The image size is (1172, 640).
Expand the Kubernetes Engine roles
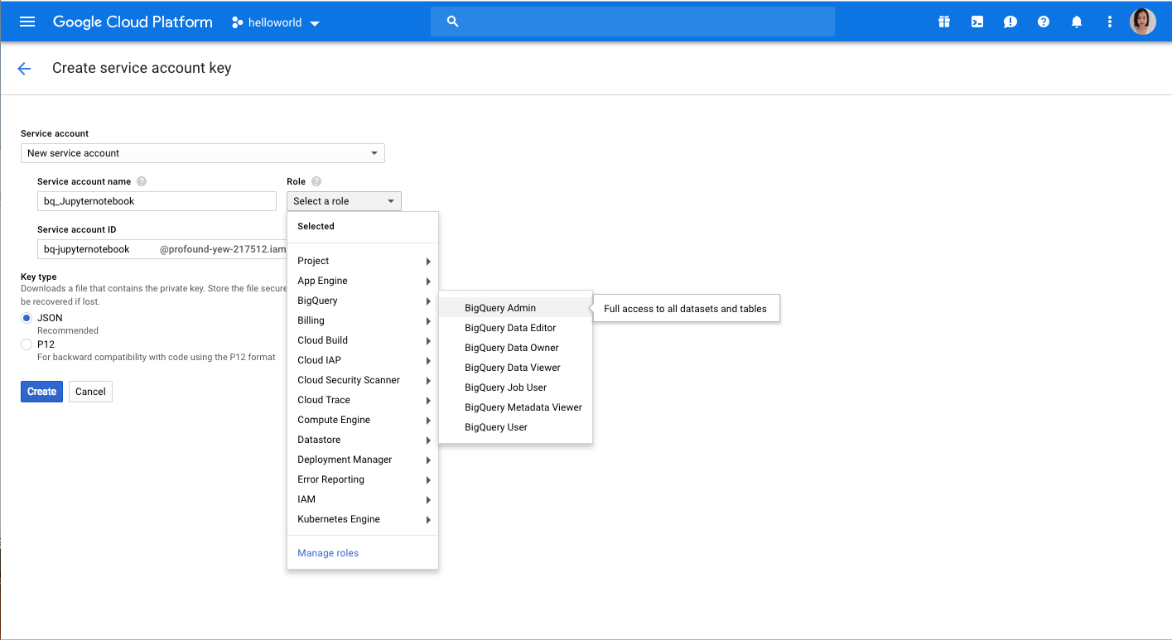coord(363,519)
